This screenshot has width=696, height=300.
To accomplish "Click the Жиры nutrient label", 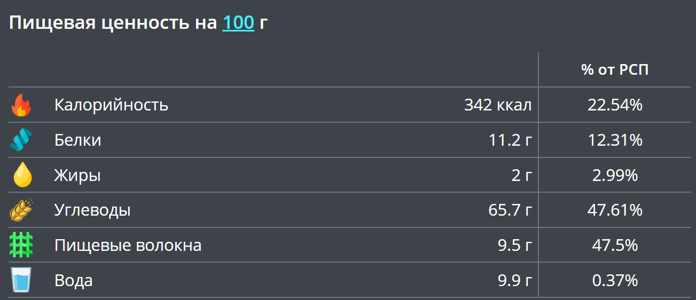I will 77,175.
